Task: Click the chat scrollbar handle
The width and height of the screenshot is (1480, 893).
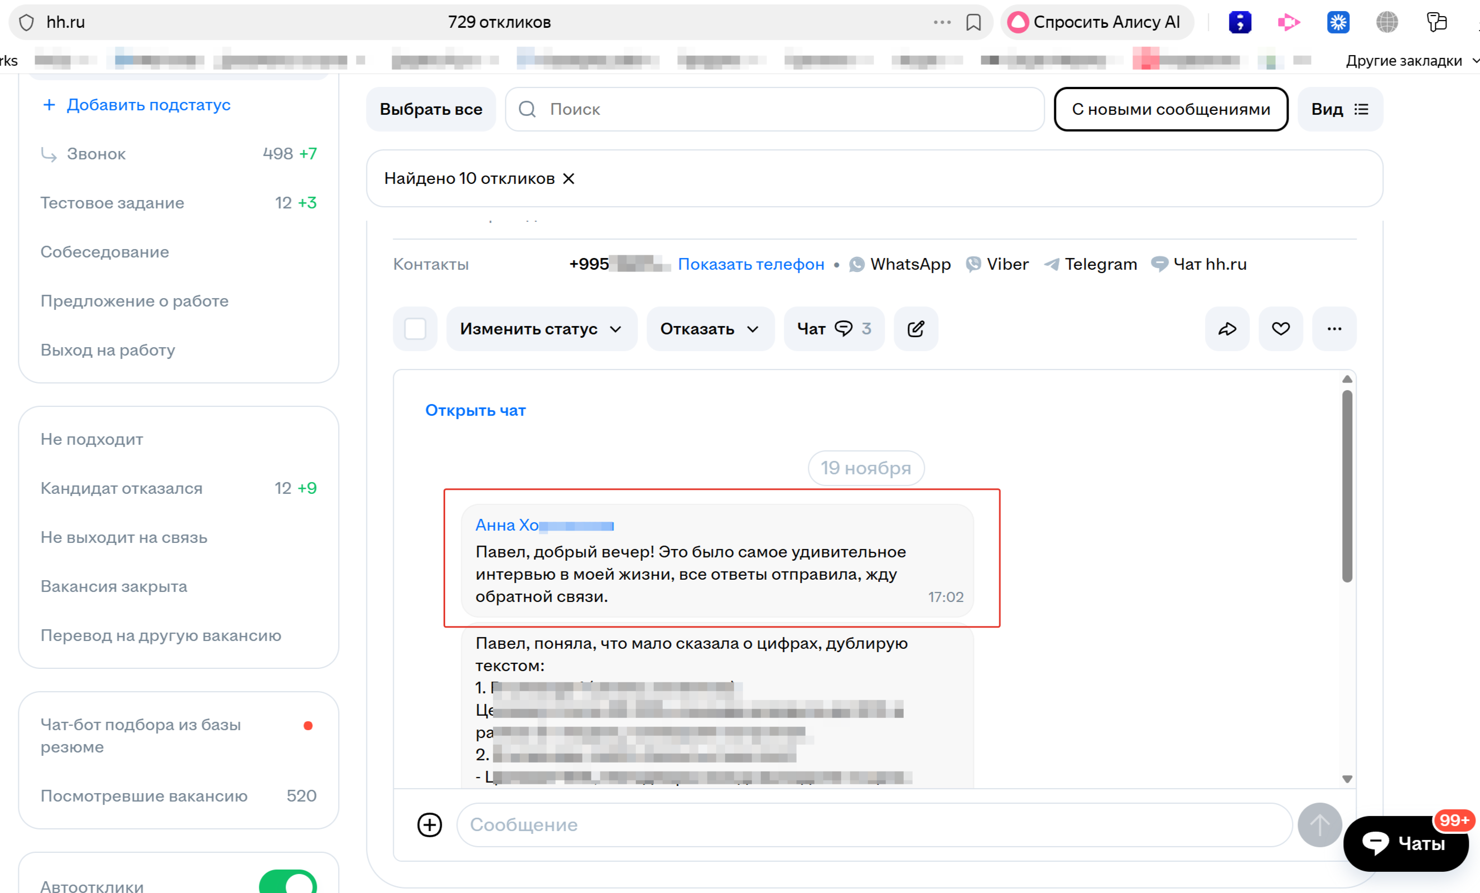Action: pos(1347,486)
